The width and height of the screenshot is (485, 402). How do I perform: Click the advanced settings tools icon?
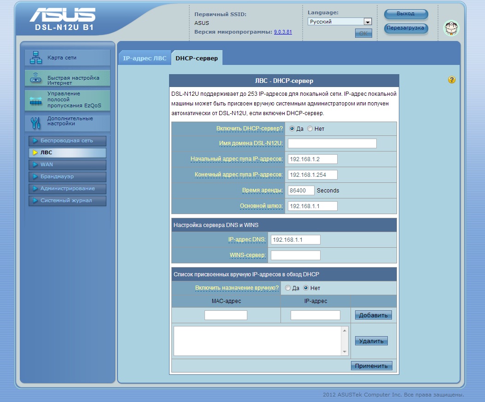pyautogui.click(x=35, y=122)
